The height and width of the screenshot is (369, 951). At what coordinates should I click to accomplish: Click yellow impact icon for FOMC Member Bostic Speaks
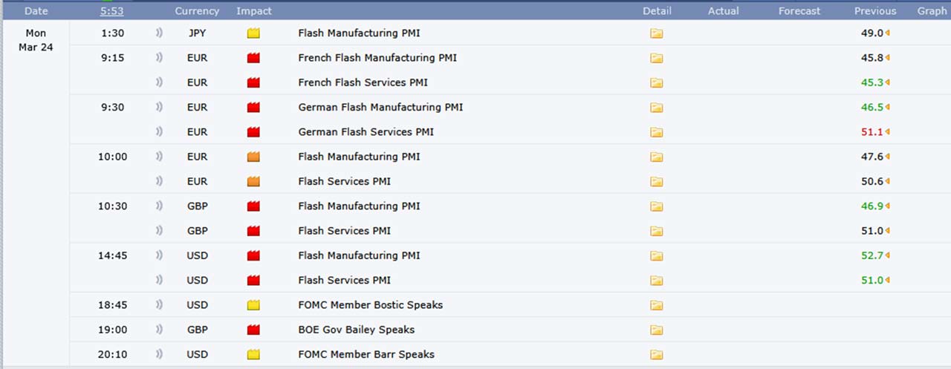tap(253, 305)
